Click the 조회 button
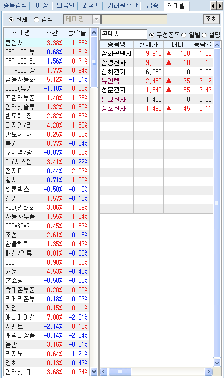 pos(211,19)
